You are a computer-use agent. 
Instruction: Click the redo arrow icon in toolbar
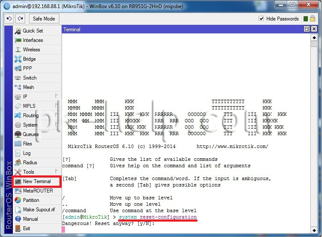tap(21, 19)
